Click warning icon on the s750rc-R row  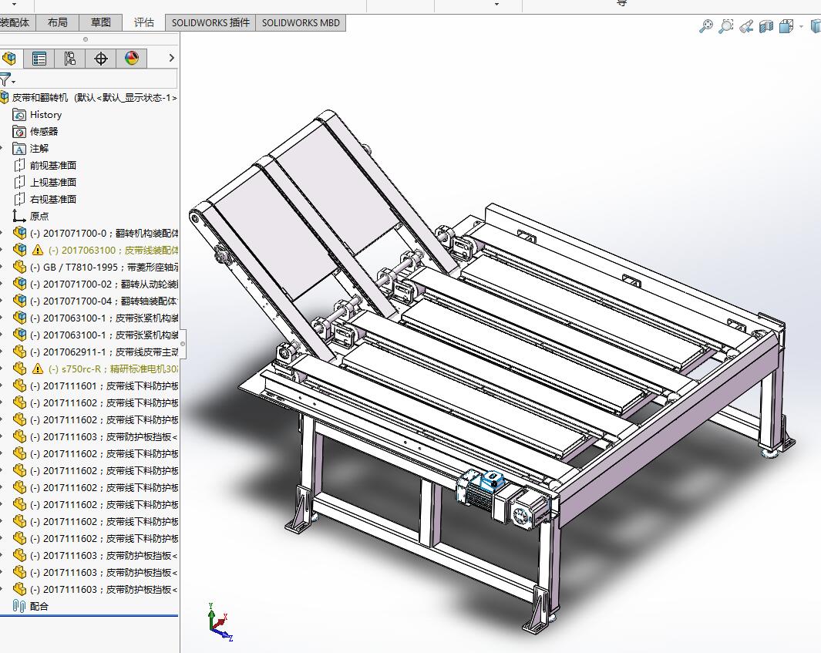(x=37, y=369)
